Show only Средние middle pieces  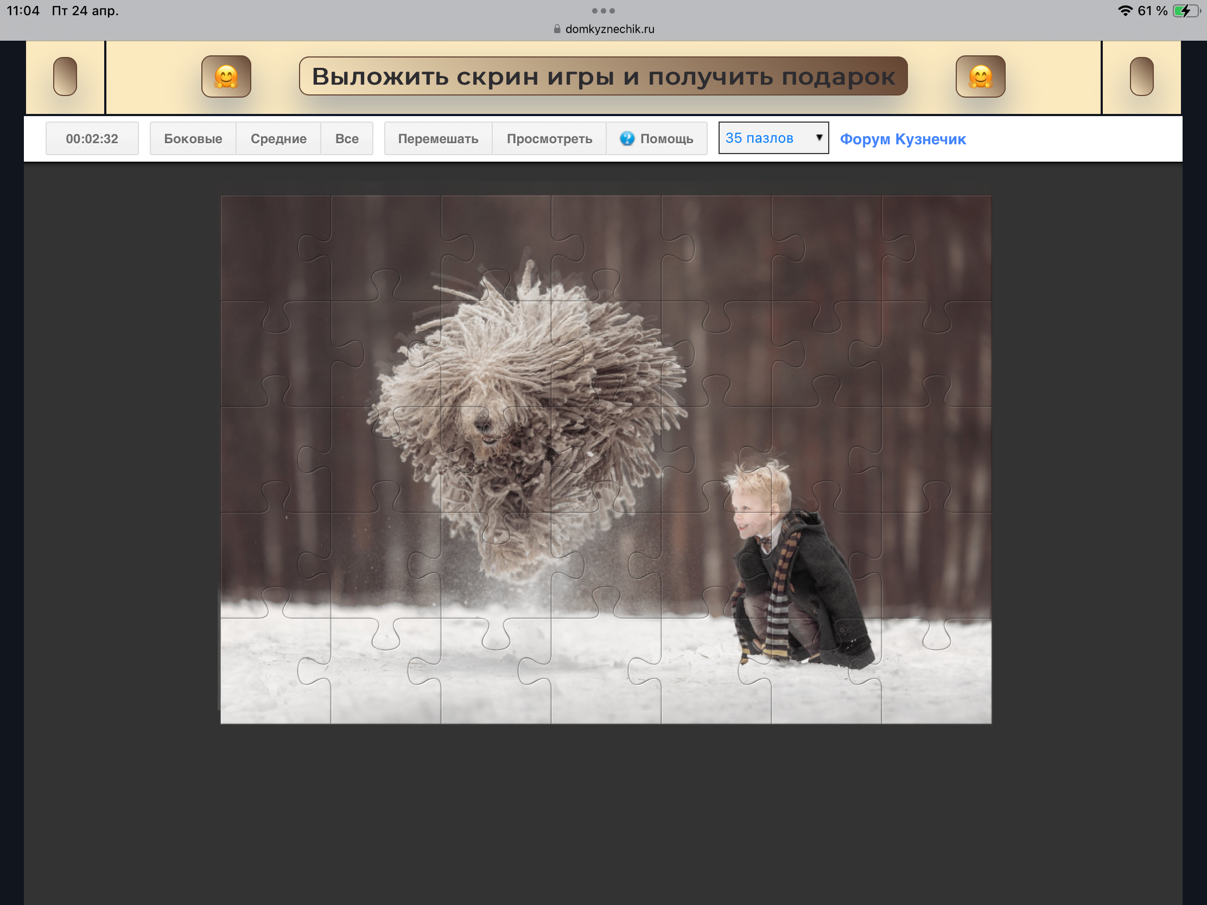pos(278,138)
